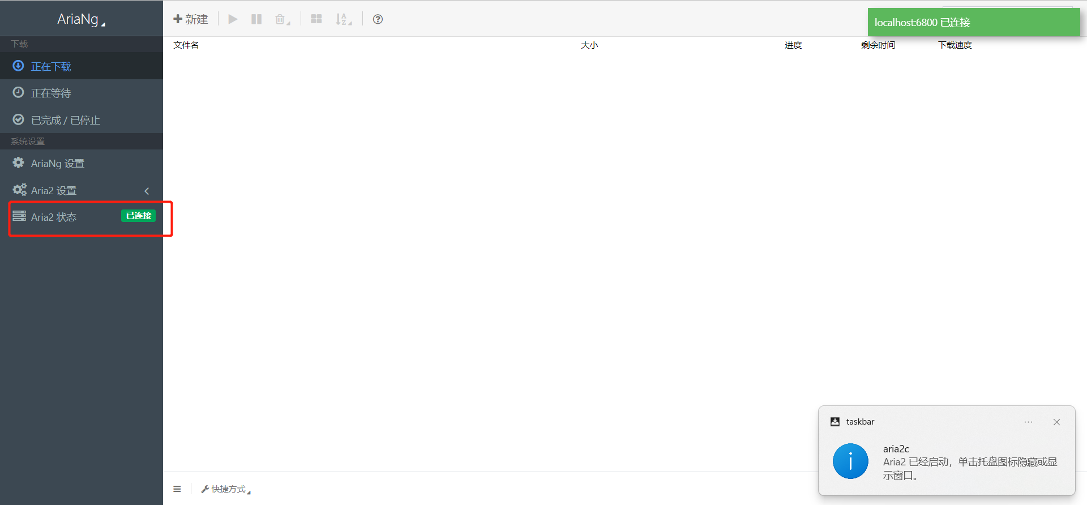This screenshot has height=505, width=1087.
Task: Click the 新建 new task button
Action: coord(191,19)
